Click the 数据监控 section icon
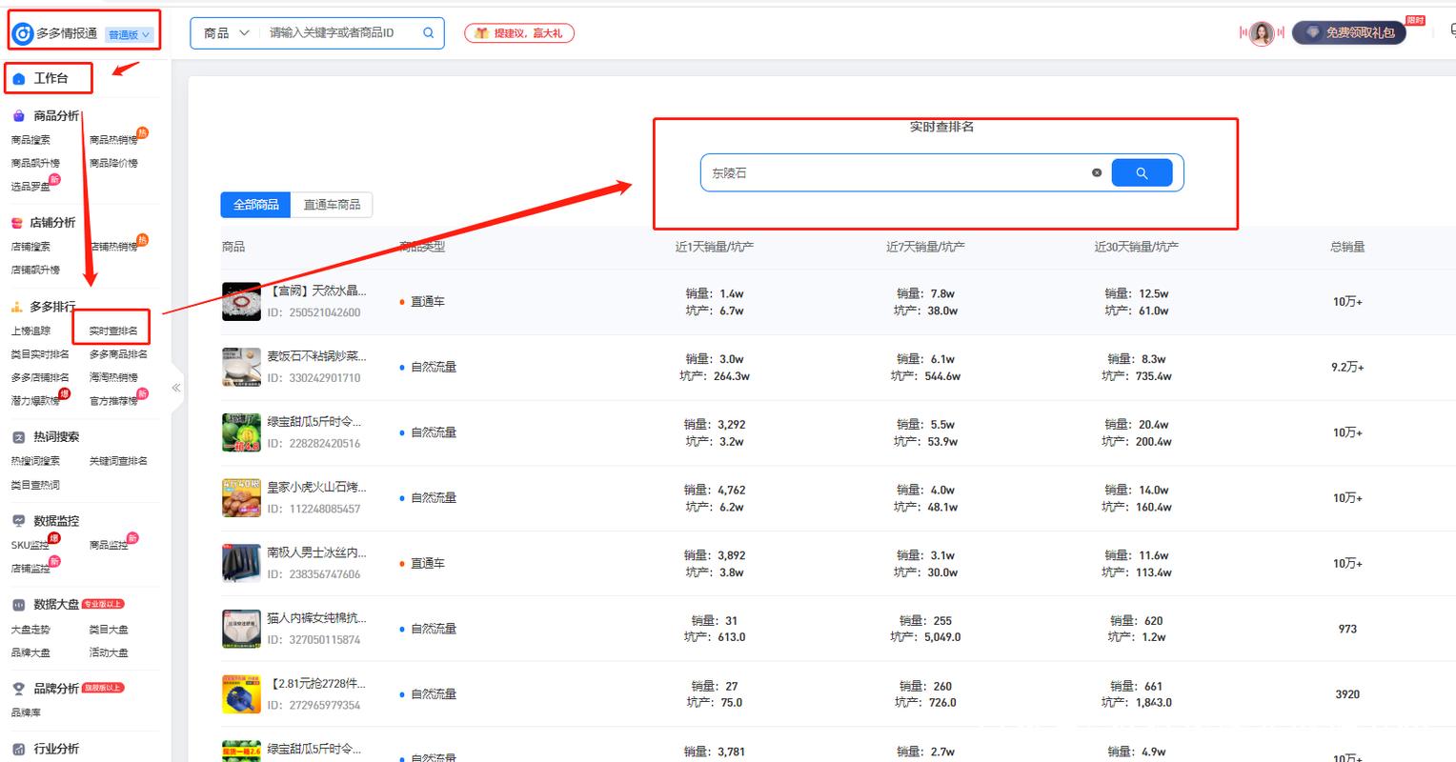 tap(18, 521)
